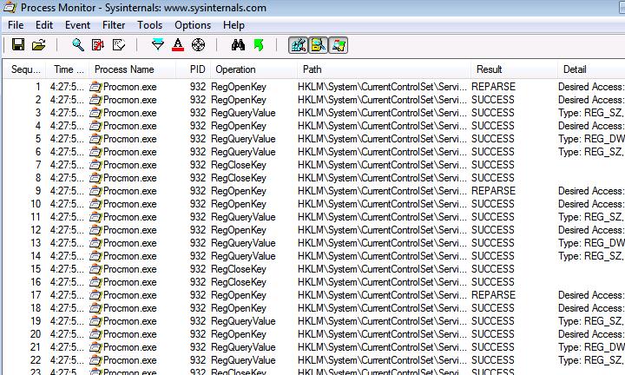
Task: Sort by the Sequ... column header
Action: point(24,69)
